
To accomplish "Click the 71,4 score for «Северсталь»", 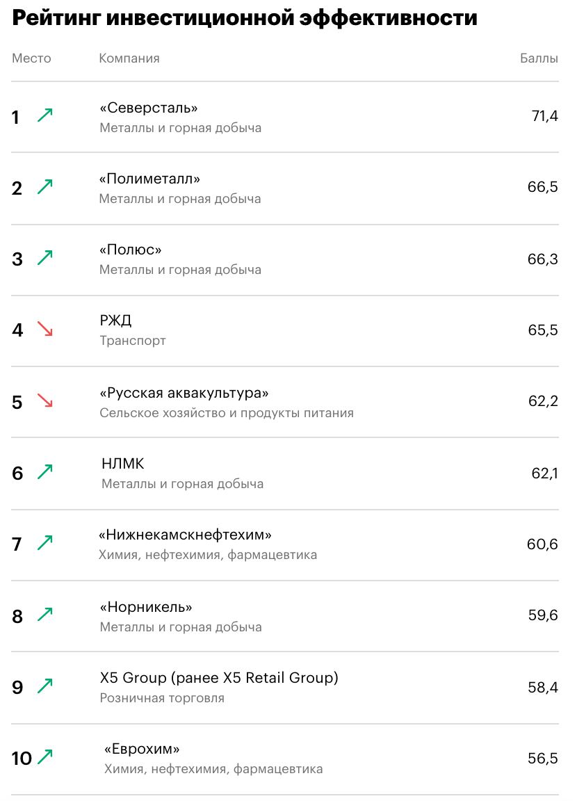I will (x=544, y=116).
